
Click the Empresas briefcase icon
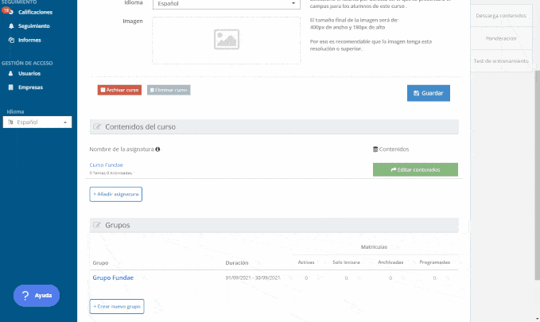[x=11, y=87]
